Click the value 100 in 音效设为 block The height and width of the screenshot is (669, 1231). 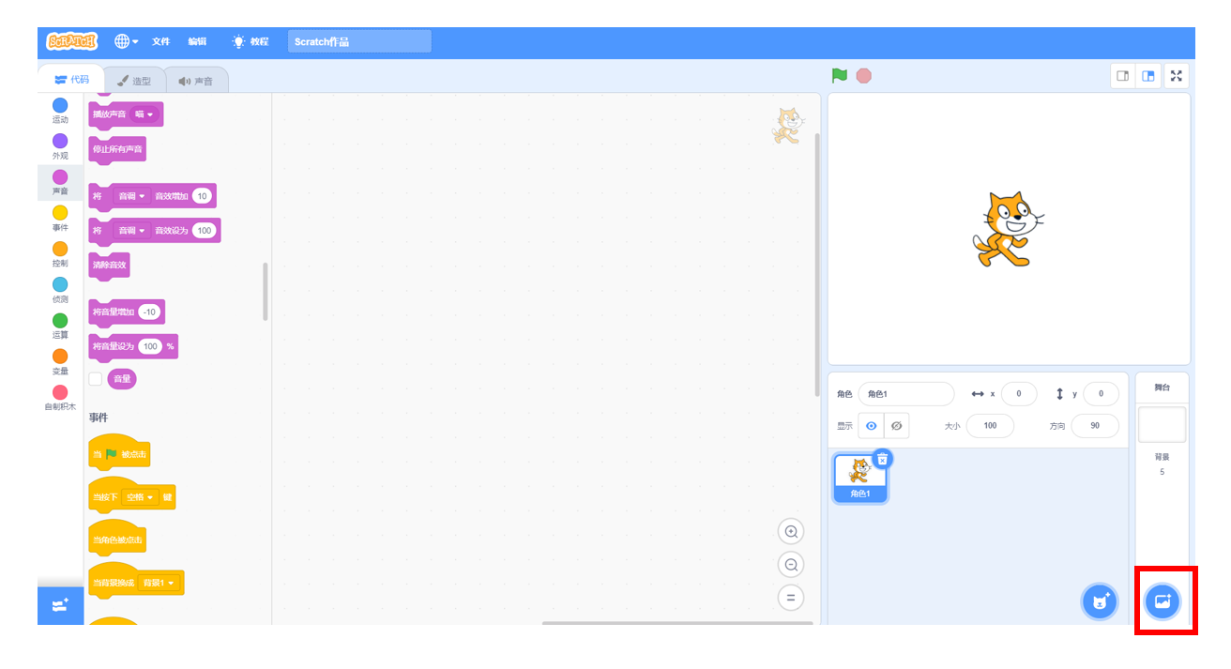coord(205,230)
